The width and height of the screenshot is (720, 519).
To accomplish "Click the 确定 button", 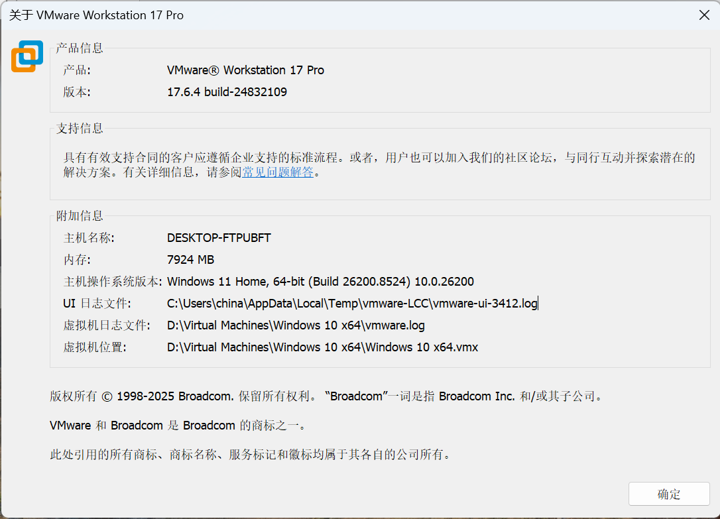I will pos(668,494).
